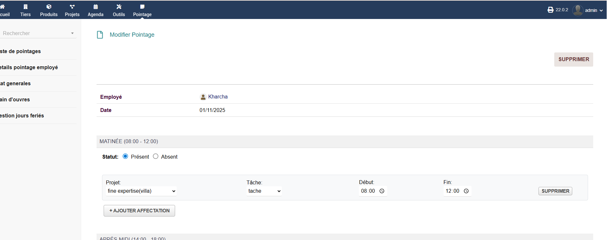Click the document icon beside Modifier Pointage
This screenshot has height=240, width=608.
100,35
